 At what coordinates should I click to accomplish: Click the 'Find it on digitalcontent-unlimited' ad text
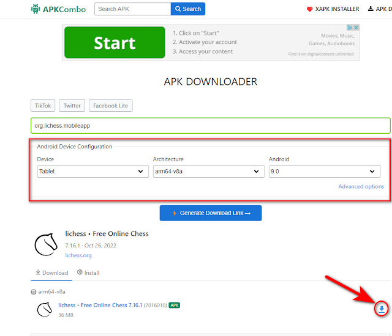[321, 54]
